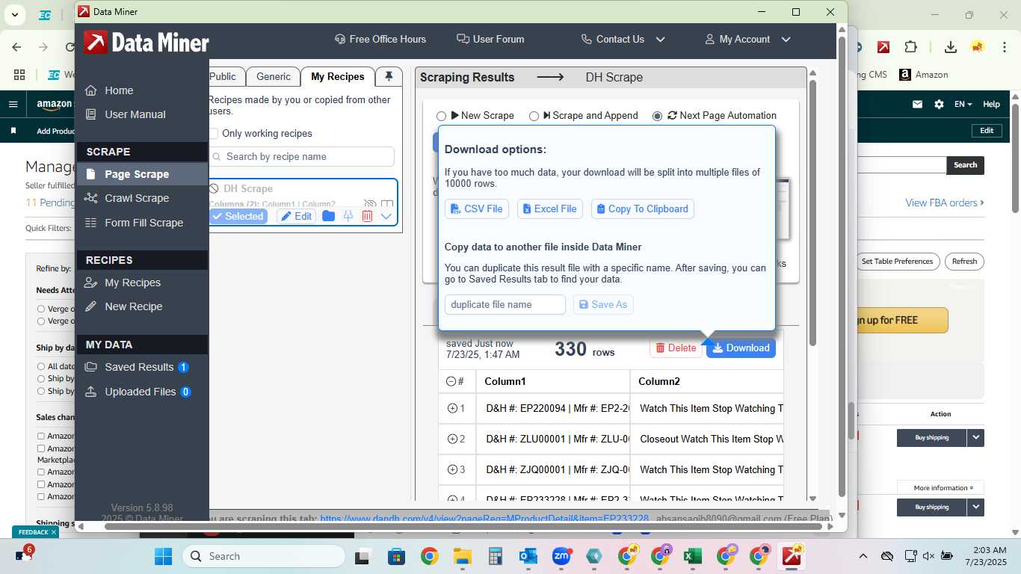Image resolution: width=1021 pixels, height=574 pixels.
Task: Open the User Forum link
Action: (490, 39)
